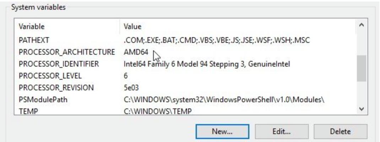Select the PROCESSOR_IDENTIFIER row
This screenshot has height=142, width=380.
(x=185, y=64)
